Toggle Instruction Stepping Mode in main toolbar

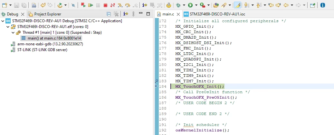[145, 5]
